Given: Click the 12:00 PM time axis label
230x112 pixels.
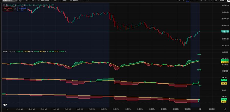Looking at the screenshot, I should [x=152, y=109].
